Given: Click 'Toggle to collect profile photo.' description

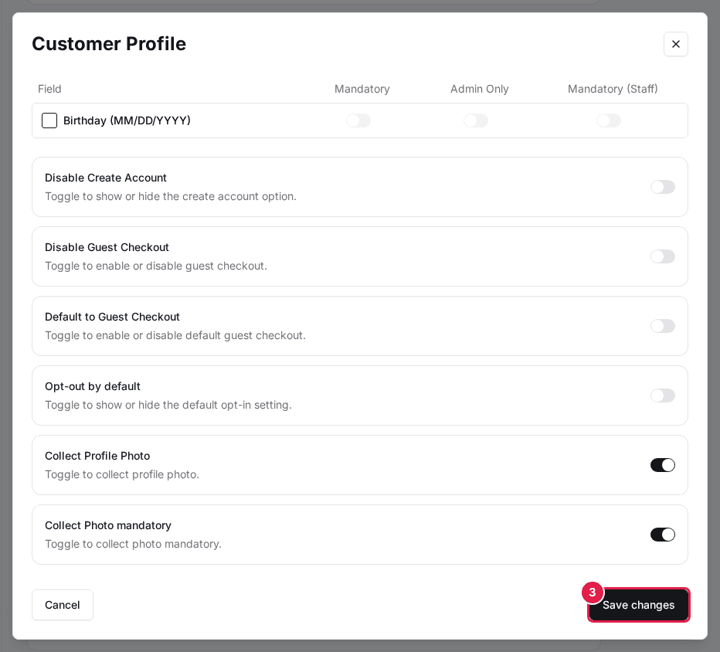Looking at the screenshot, I should click(x=122, y=474).
